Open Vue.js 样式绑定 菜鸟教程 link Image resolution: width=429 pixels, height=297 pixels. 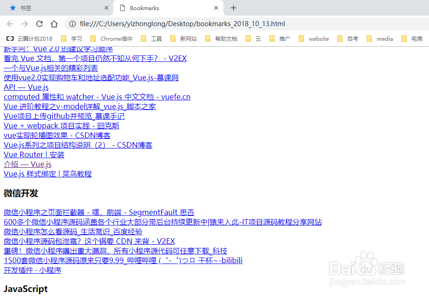tap(48, 174)
